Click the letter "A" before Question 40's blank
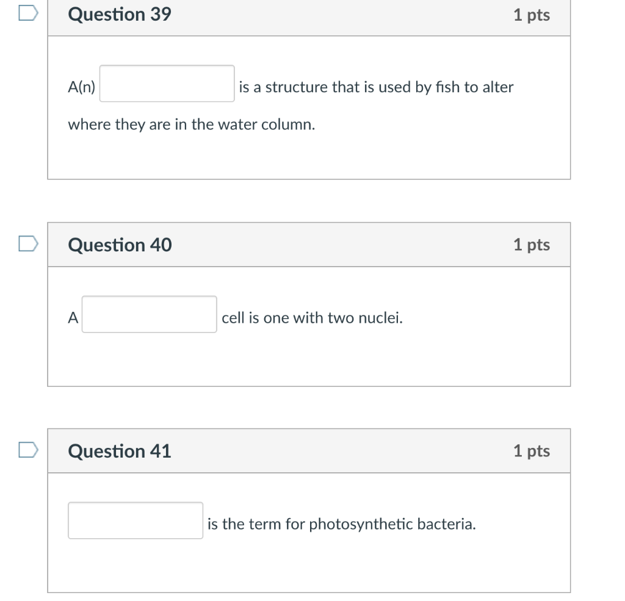This screenshot has width=625, height=601. click(73, 318)
